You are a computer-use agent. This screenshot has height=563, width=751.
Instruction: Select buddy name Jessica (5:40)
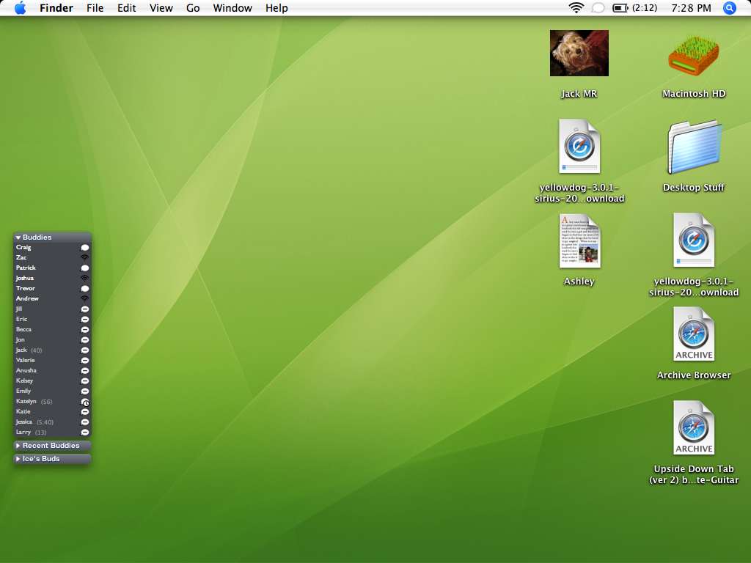34,422
